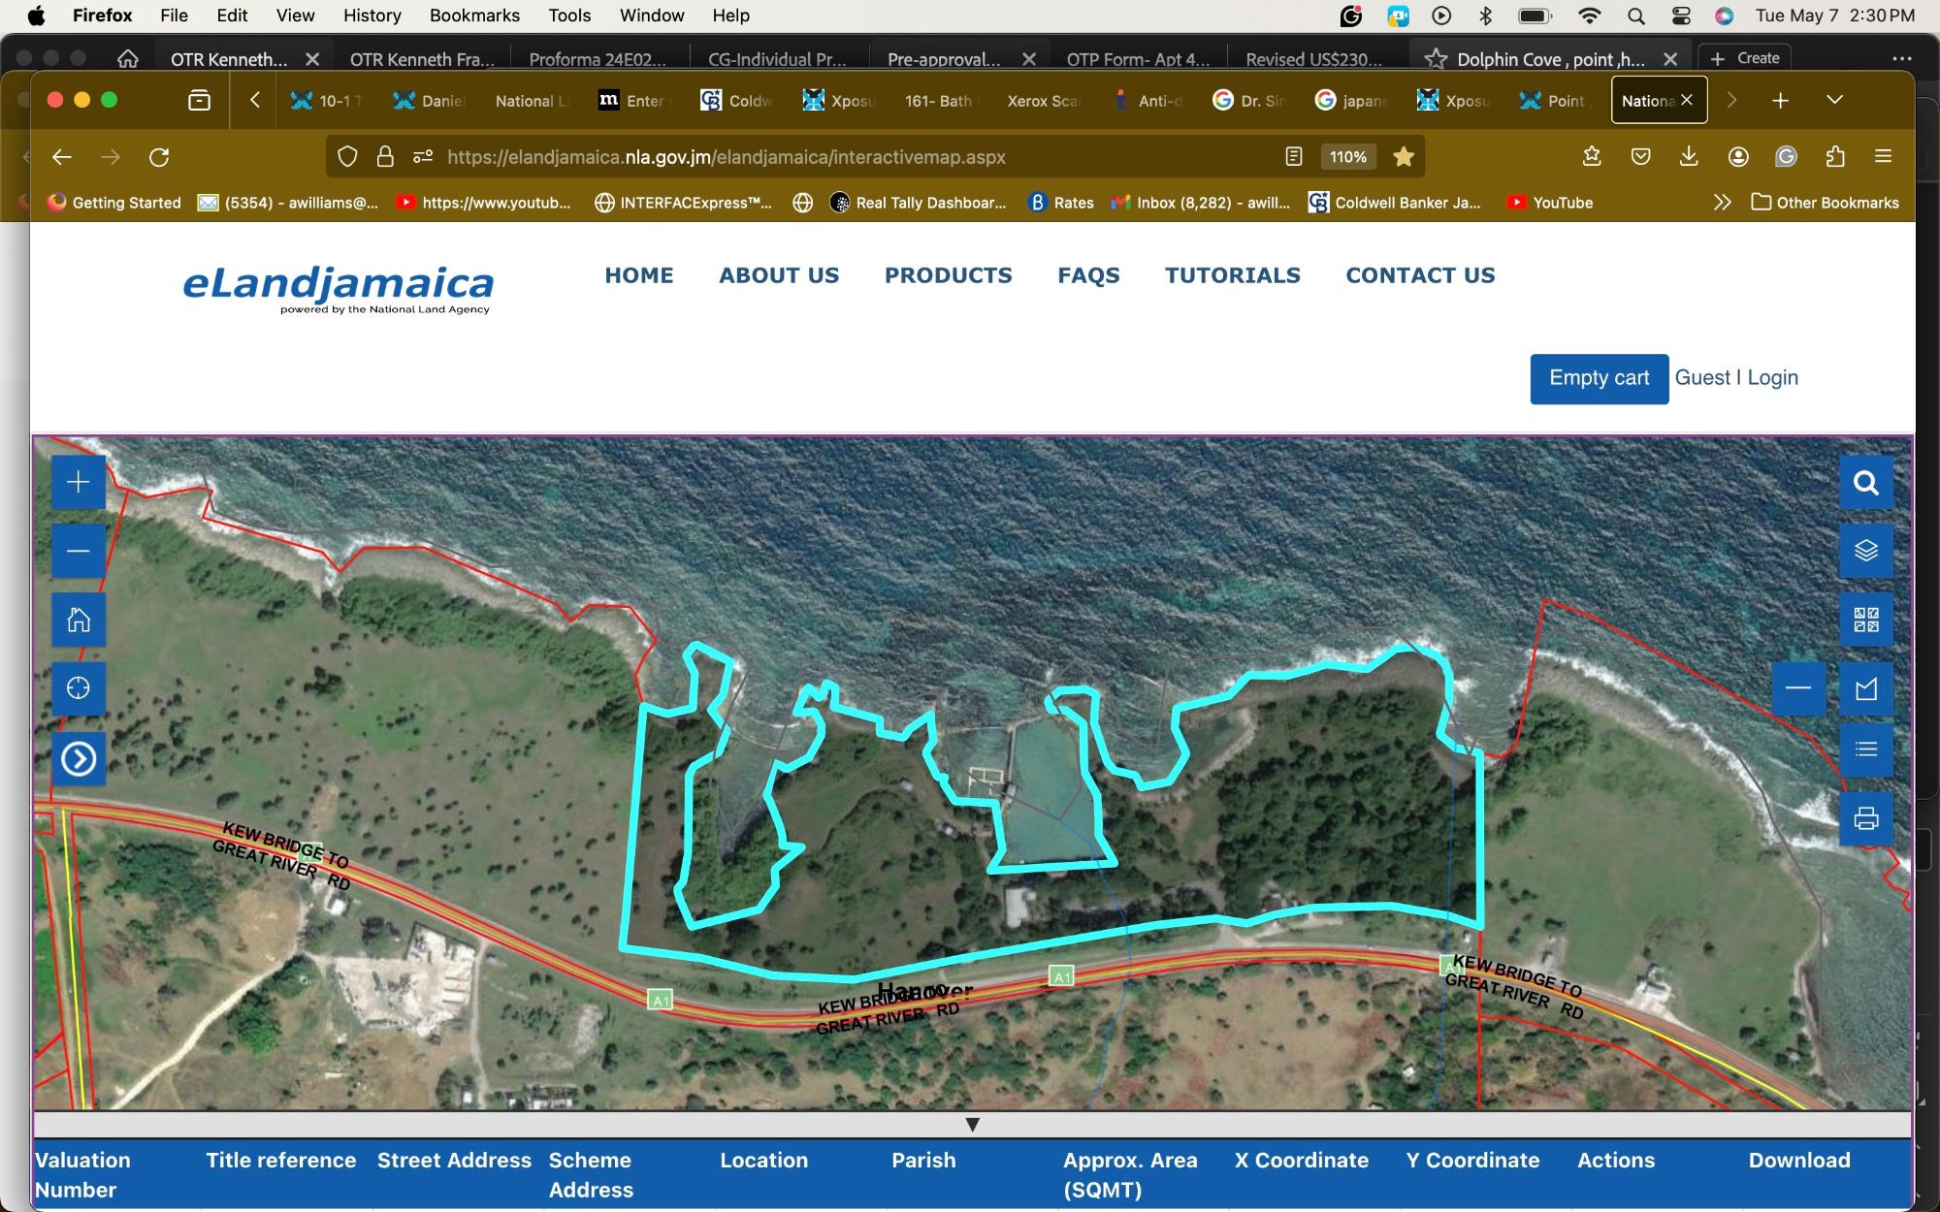Expand the left panel circled arrow

click(79, 758)
